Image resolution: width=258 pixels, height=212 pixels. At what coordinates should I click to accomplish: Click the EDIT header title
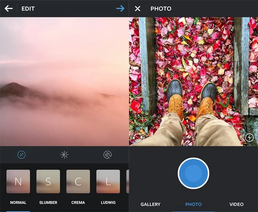pos(28,9)
